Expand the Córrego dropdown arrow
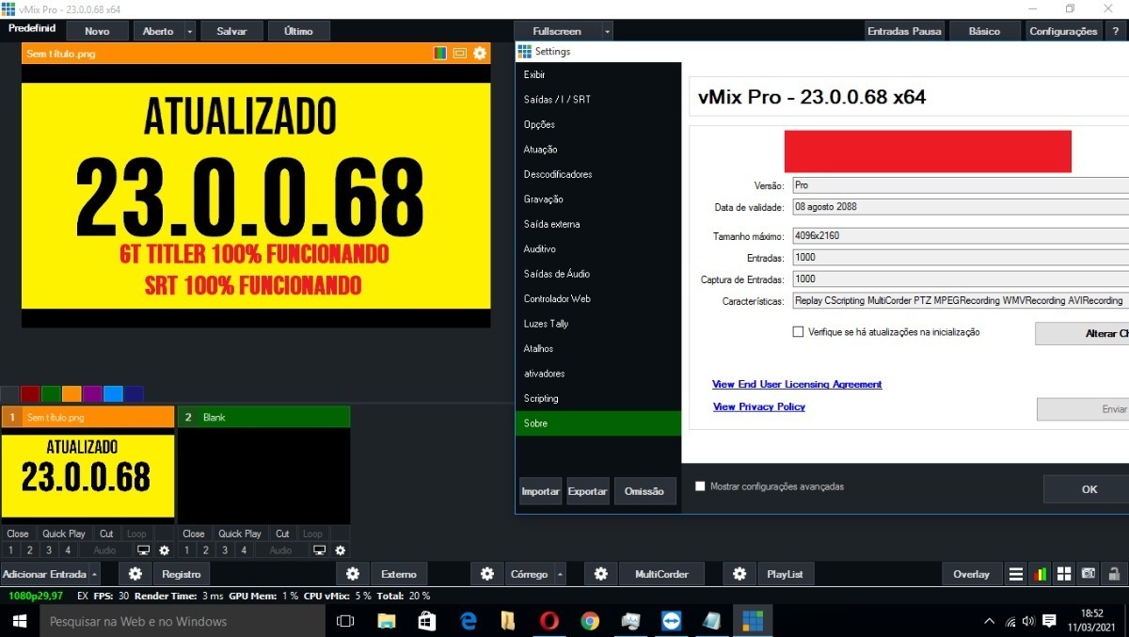 [561, 574]
